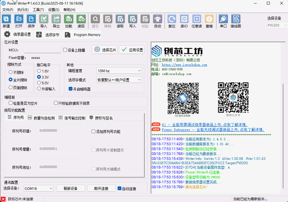This screenshot has height=202, width=288.
Task: Click the 查错 warning icon
Action: 209,21
